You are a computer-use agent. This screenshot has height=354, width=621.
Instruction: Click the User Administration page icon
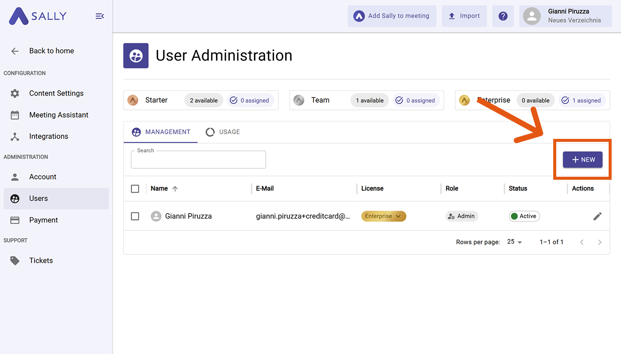[x=136, y=55]
